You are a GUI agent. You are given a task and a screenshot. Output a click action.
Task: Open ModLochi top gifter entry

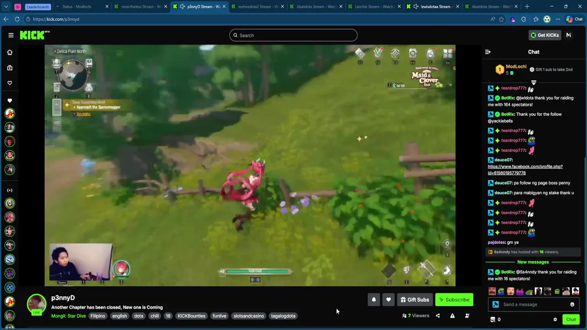pyautogui.click(x=511, y=69)
